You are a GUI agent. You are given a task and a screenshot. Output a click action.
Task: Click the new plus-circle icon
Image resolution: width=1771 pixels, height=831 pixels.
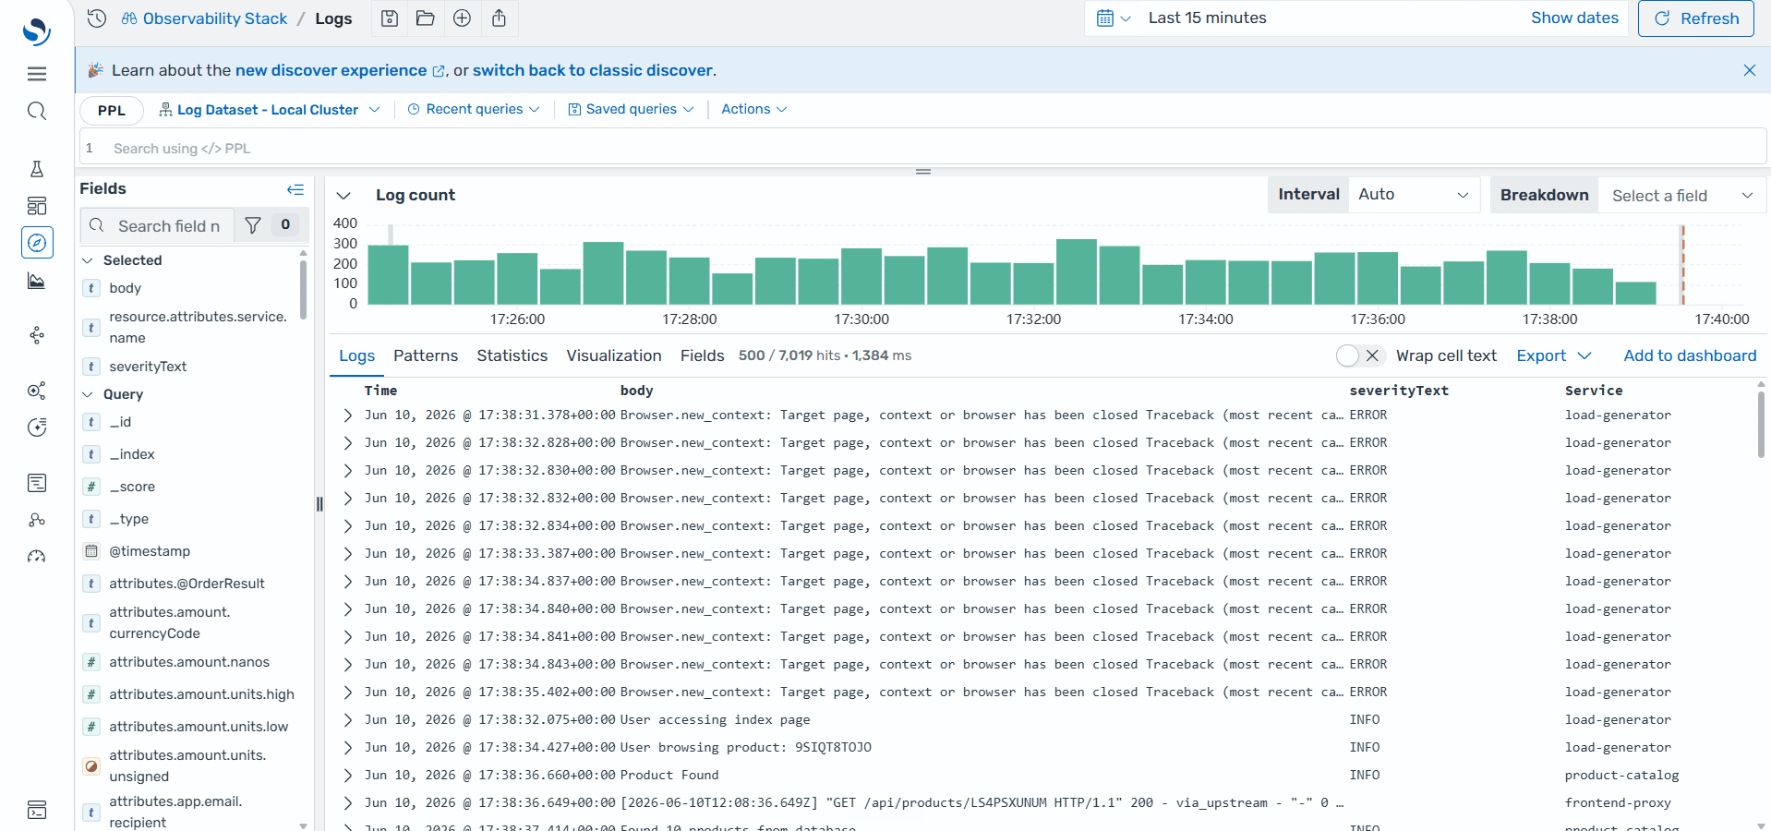(463, 18)
